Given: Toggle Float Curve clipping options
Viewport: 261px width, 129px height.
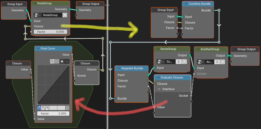Looking at the screenshot, I should coord(62,61).
